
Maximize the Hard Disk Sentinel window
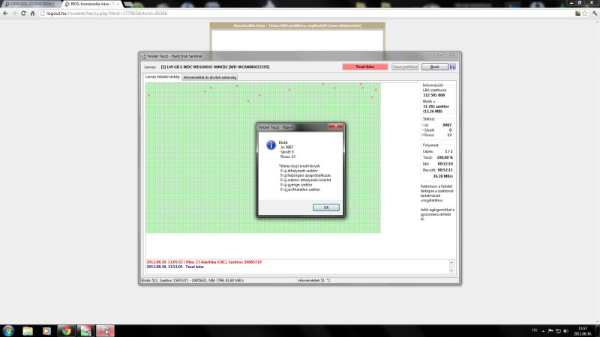[x=440, y=55]
